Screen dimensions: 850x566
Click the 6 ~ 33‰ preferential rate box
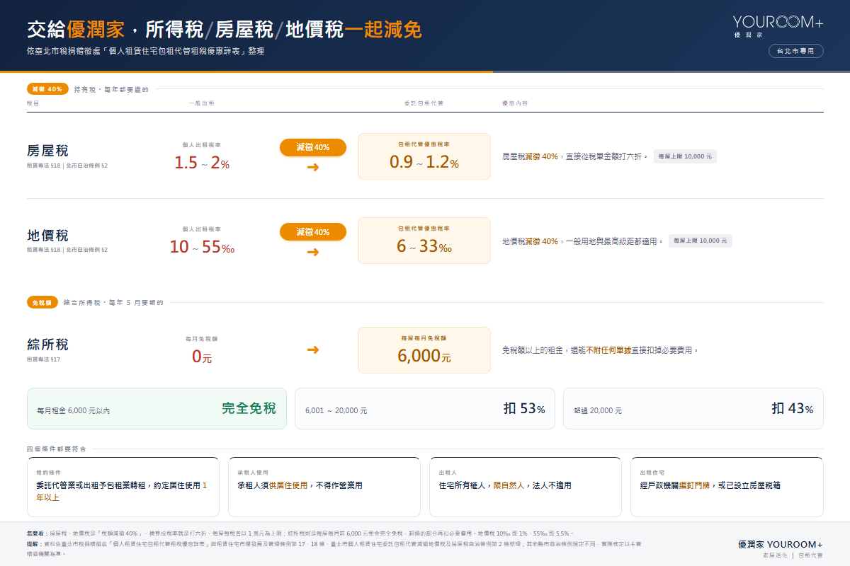pos(424,241)
